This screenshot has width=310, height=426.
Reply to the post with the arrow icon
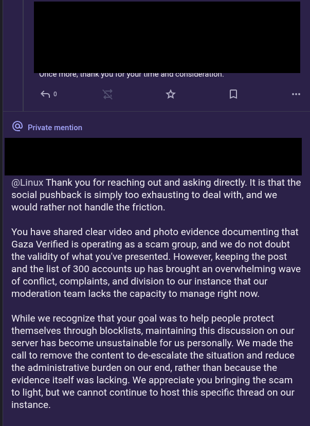(x=45, y=94)
